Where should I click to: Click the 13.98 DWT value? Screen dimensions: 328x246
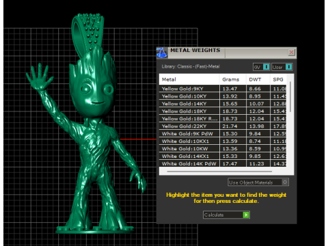tap(256, 126)
